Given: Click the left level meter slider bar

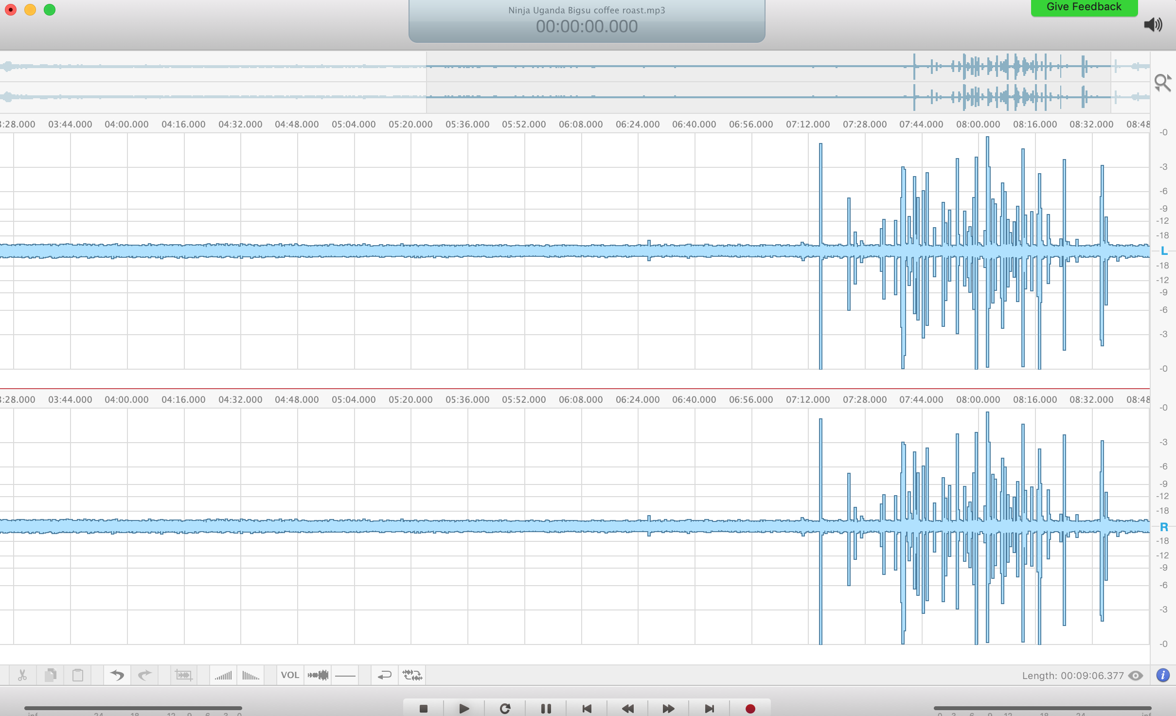Looking at the screenshot, I should coord(133,708).
